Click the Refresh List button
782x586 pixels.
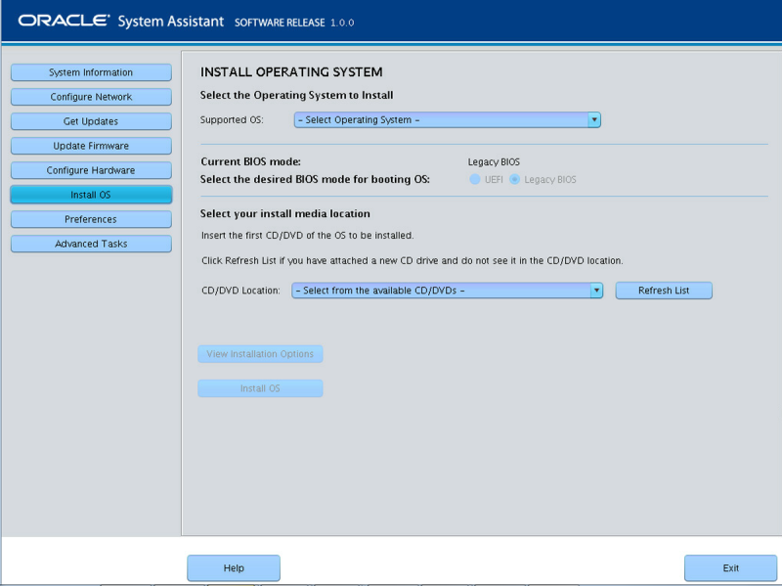pos(664,291)
